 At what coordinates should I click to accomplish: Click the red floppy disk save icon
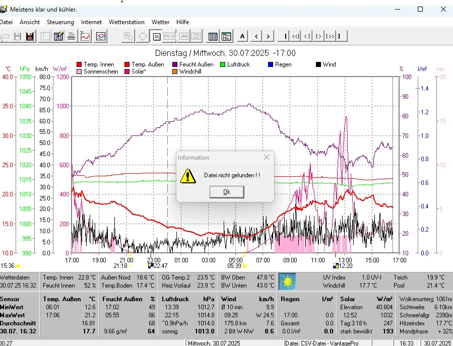tap(30, 36)
